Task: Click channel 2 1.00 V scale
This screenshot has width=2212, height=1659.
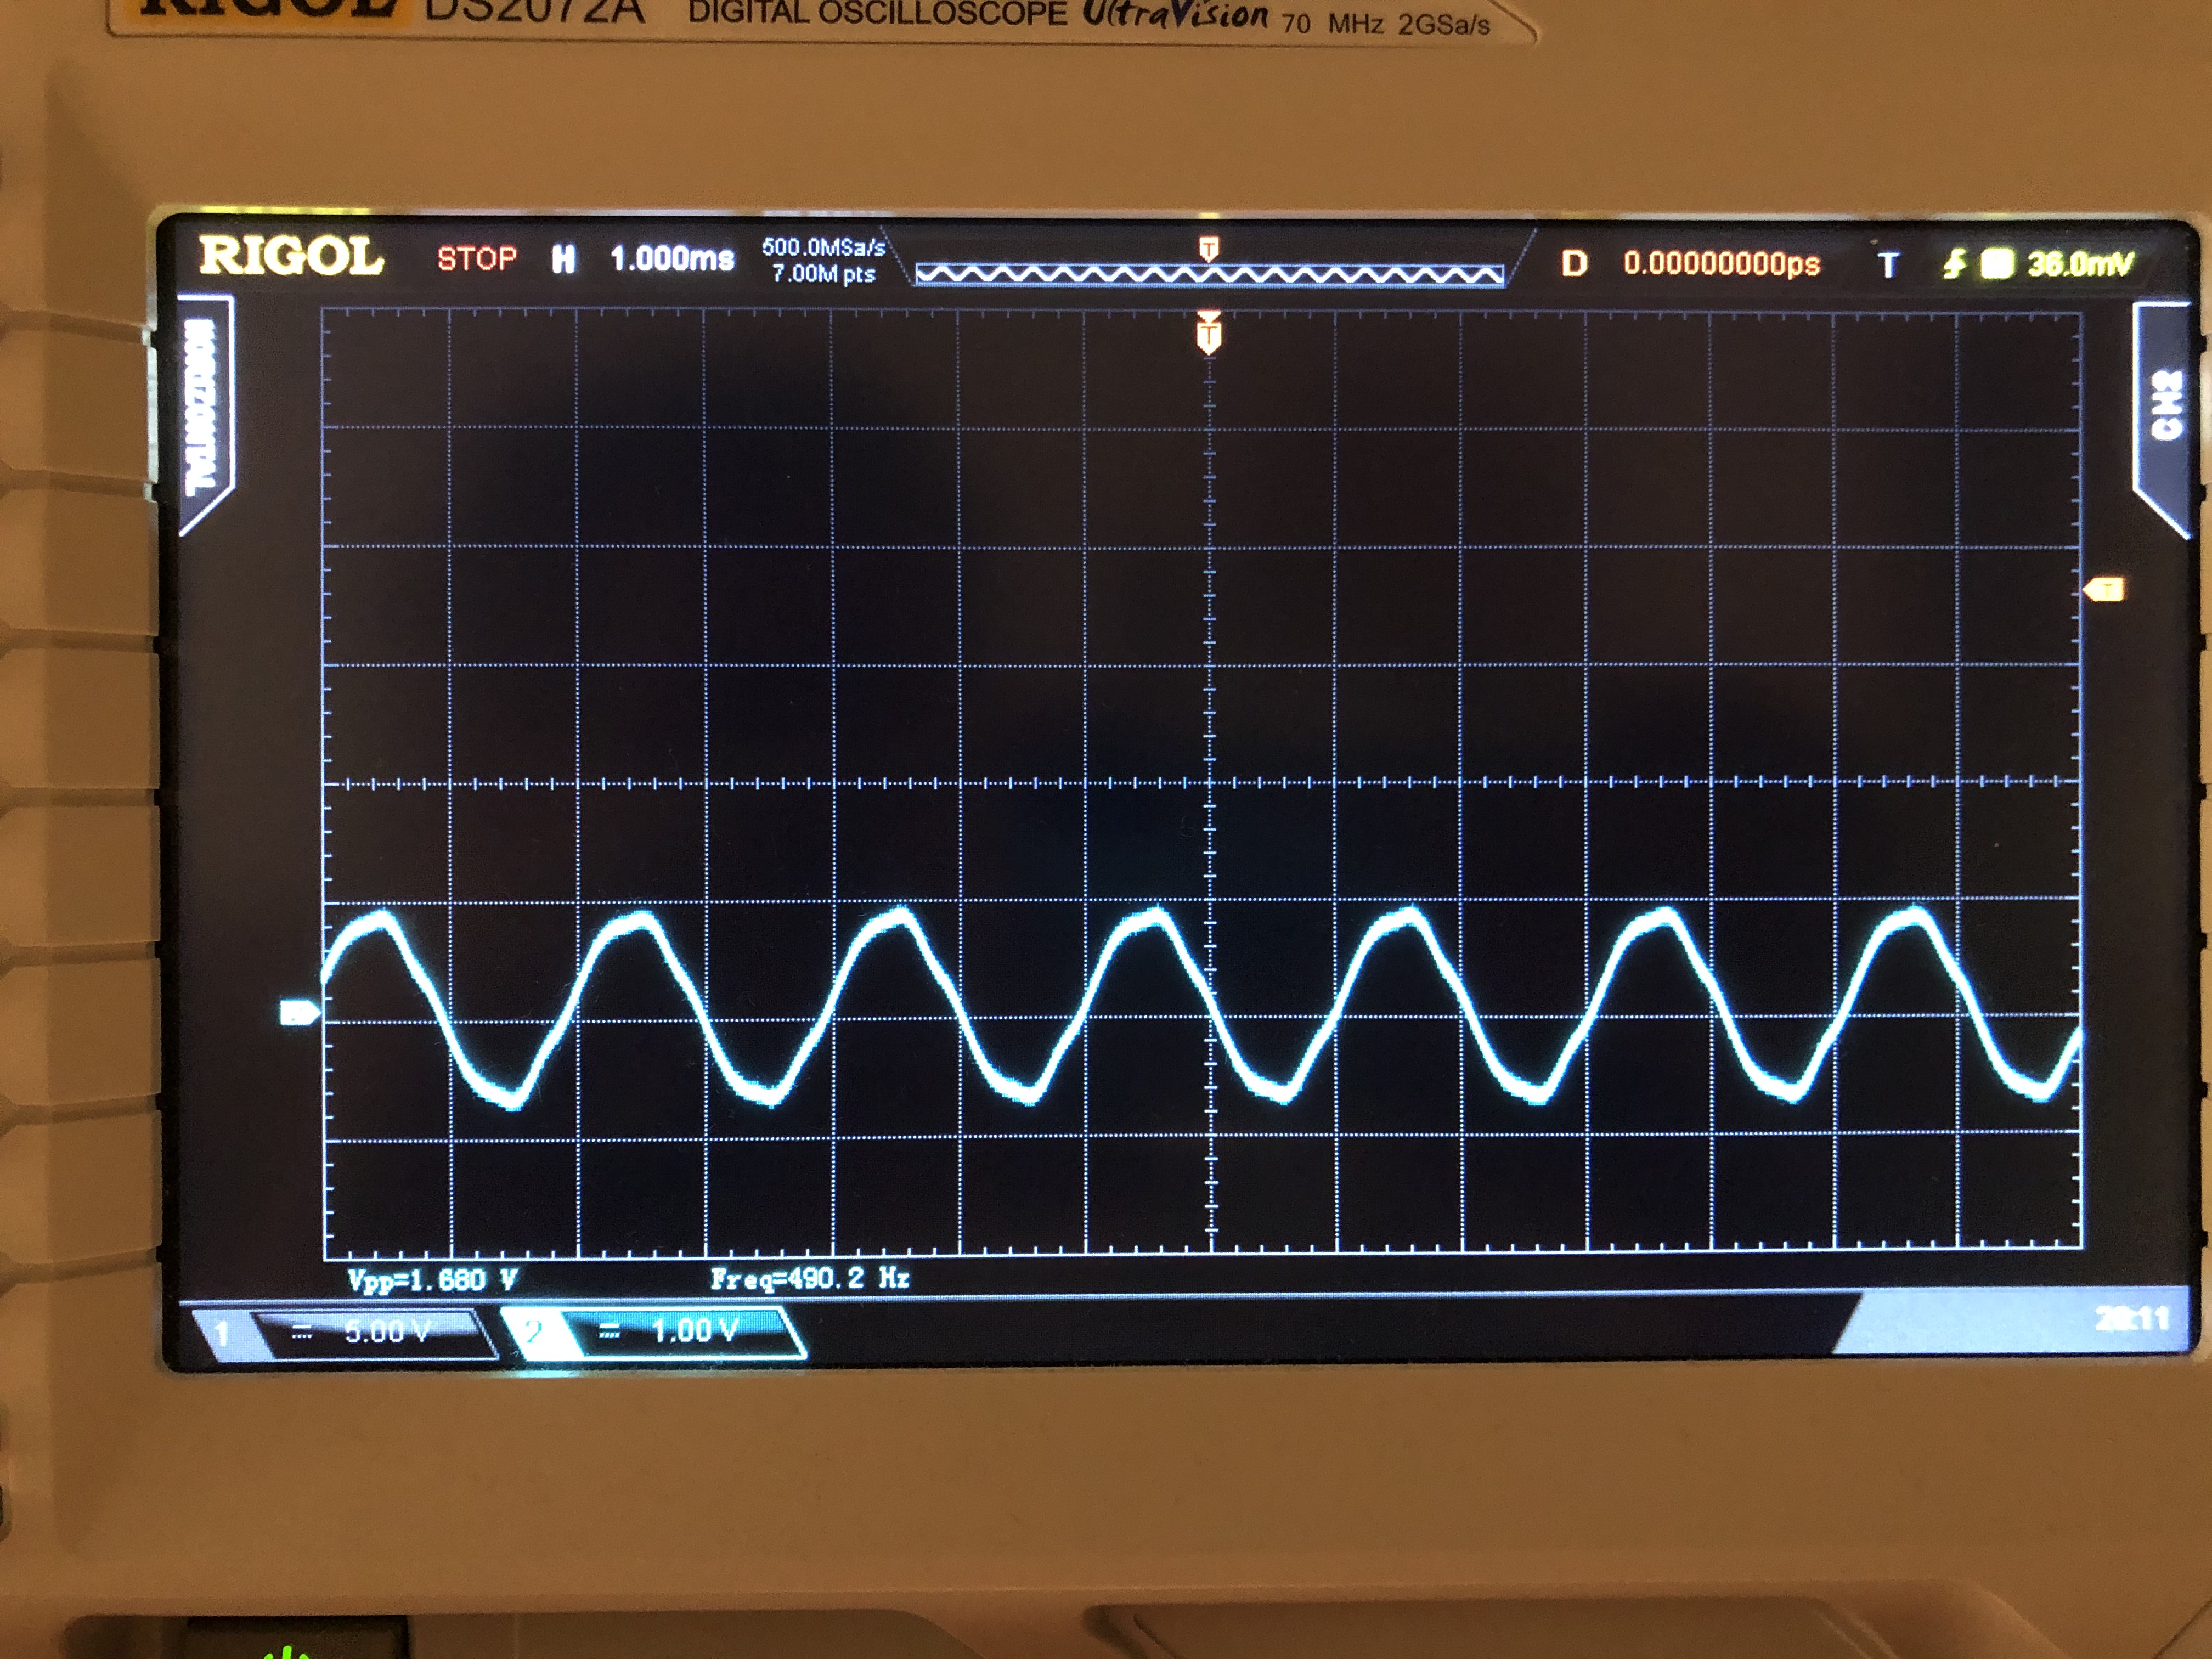Action: [696, 1330]
